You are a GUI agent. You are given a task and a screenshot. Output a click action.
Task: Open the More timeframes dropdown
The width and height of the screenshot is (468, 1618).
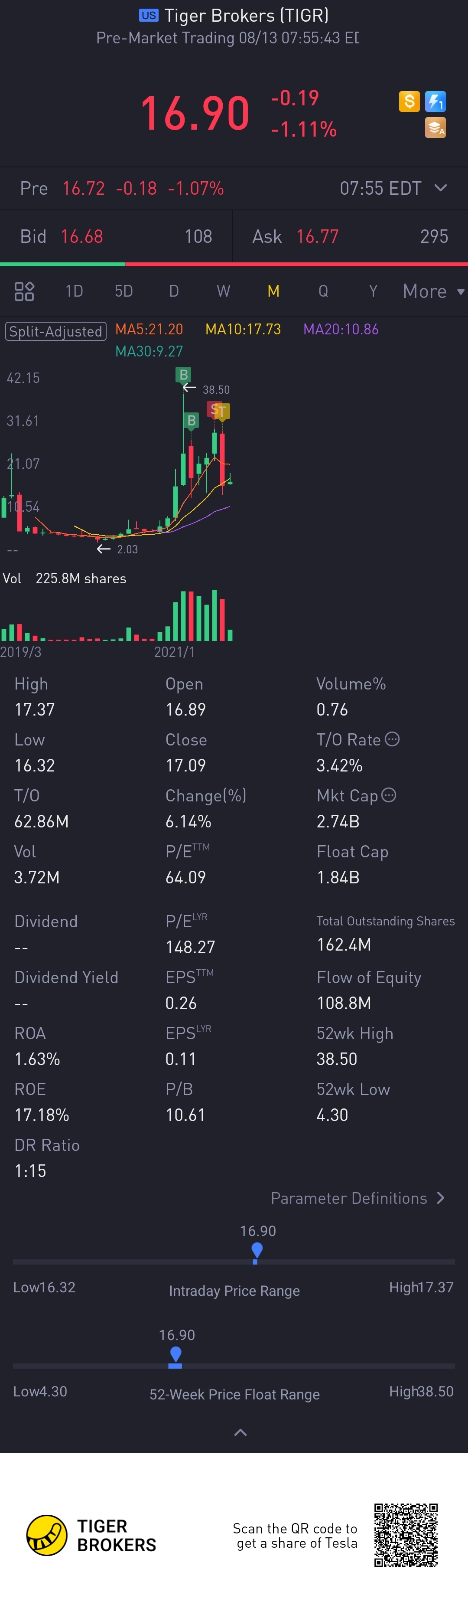point(433,291)
